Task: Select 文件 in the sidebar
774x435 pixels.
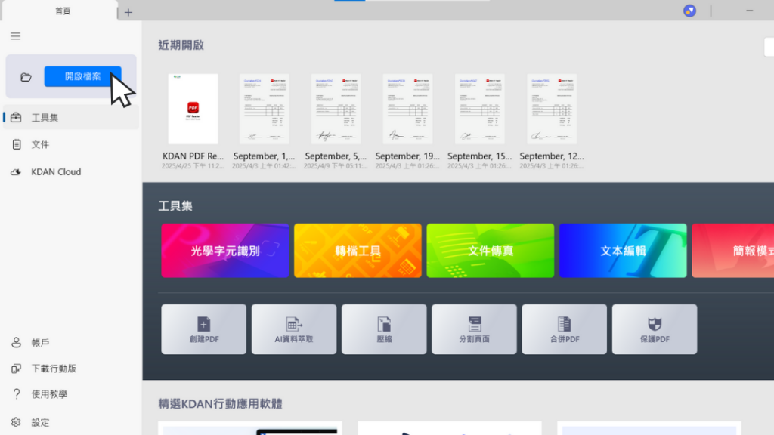Action: 71,144
